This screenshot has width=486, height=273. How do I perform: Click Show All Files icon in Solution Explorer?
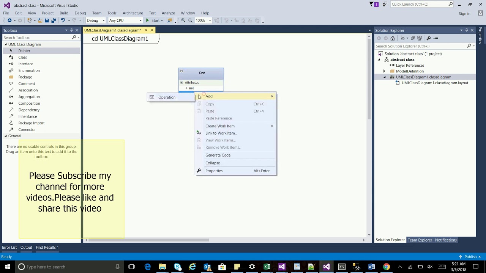420,38
